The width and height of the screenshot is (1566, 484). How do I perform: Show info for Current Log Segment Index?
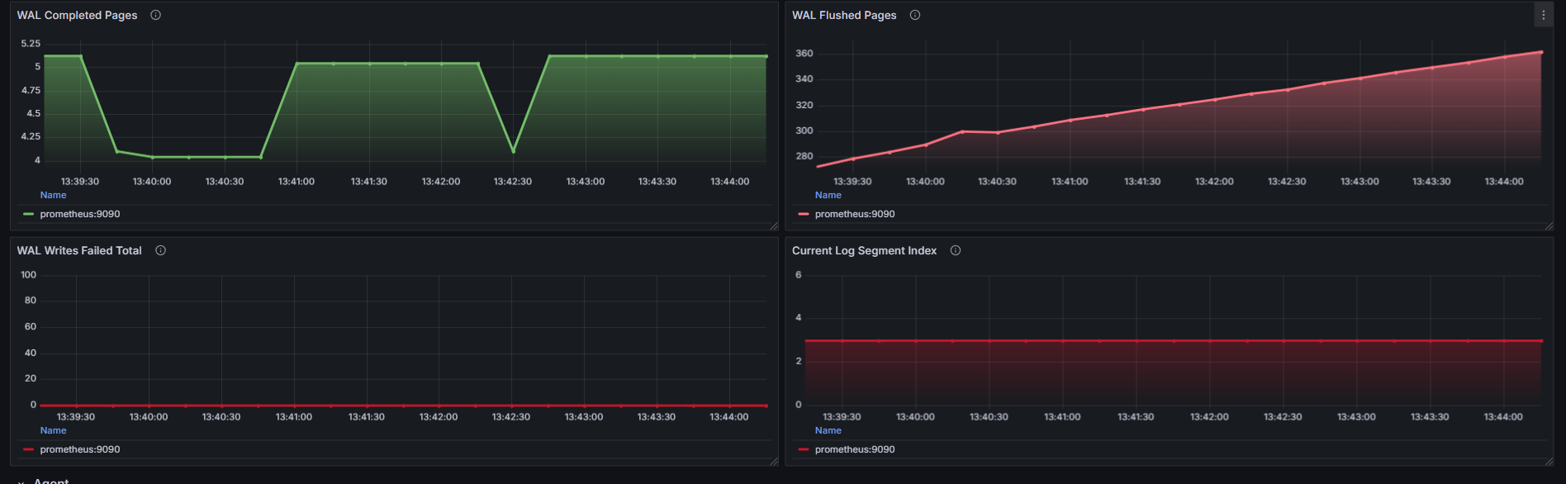(x=956, y=250)
